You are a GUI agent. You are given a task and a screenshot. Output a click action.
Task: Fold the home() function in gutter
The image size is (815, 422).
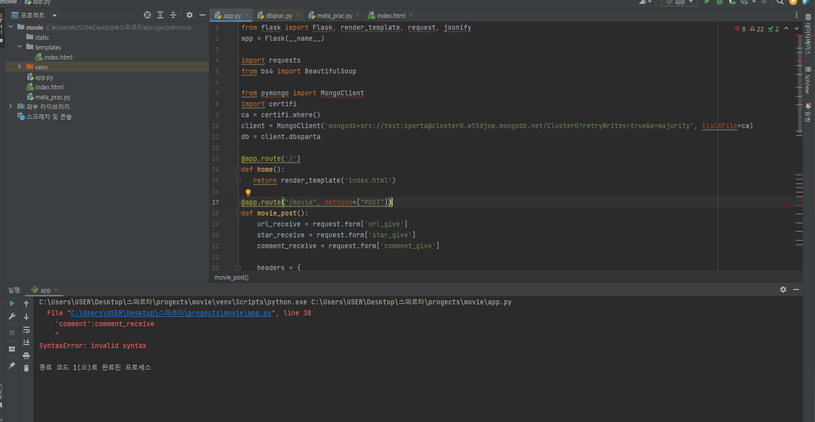point(238,170)
